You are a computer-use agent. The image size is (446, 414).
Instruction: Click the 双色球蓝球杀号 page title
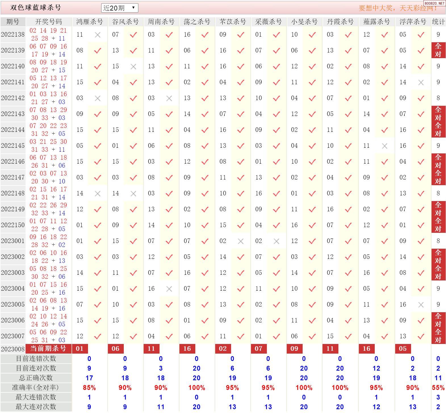36,8
